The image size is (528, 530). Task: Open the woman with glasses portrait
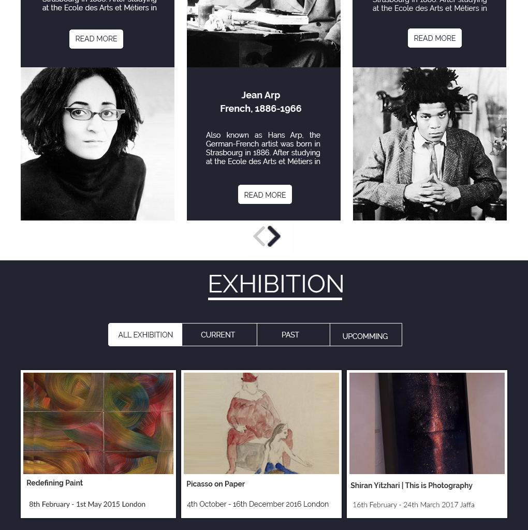click(x=98, y=144)
